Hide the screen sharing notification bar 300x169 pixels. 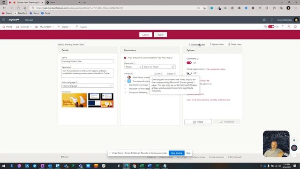pyautogui.click(x=188, y=153)
